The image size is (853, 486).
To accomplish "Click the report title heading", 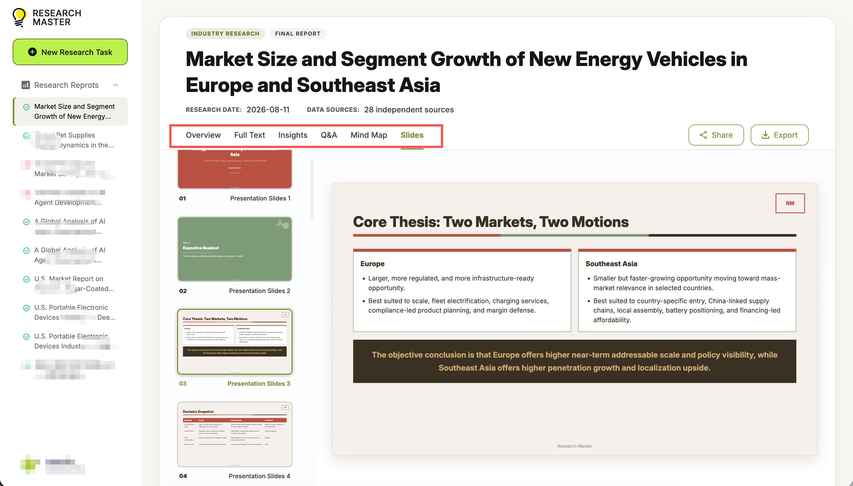I will (466, 72).
